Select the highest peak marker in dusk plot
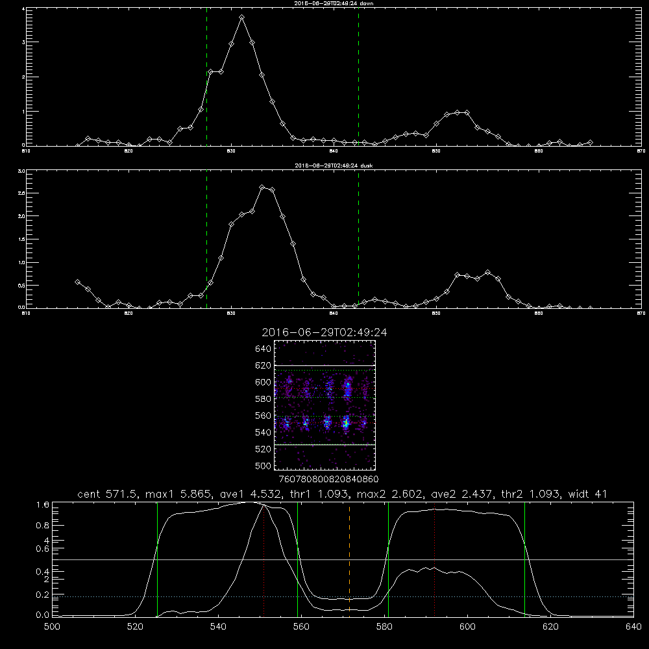The image size is (649, 649). point(262,187)
